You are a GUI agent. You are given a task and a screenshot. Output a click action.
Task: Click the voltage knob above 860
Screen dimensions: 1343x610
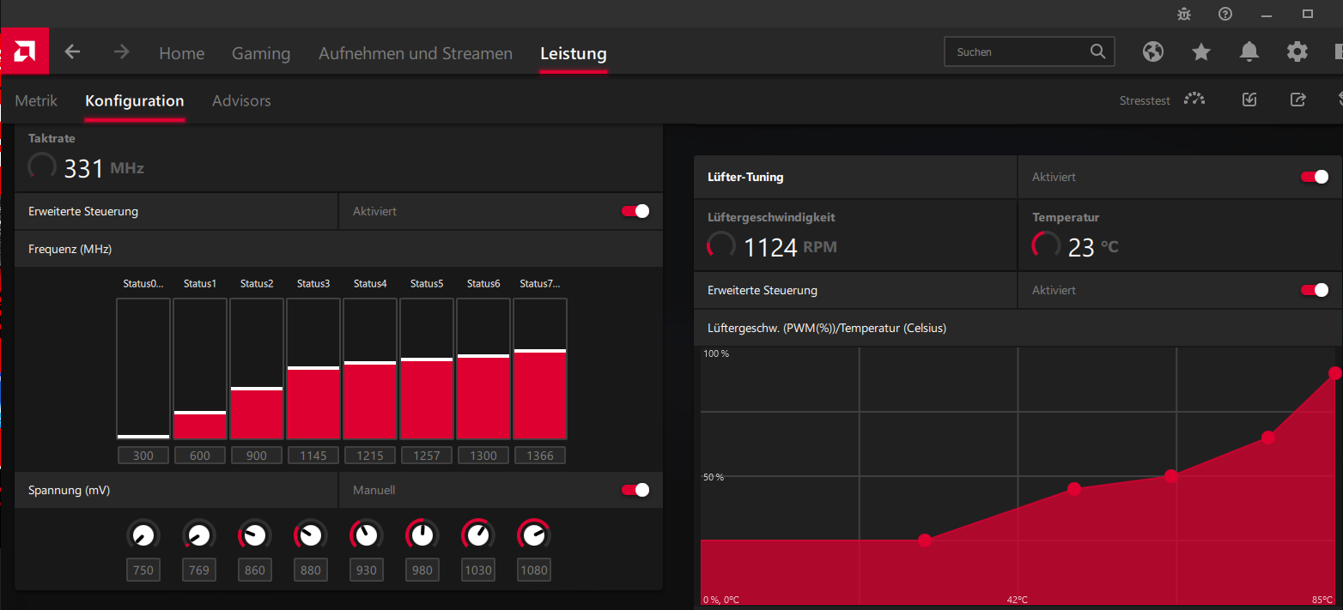[255, 535]
